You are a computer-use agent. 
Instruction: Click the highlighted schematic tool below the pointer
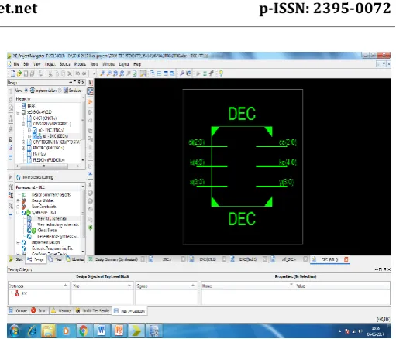91,91
